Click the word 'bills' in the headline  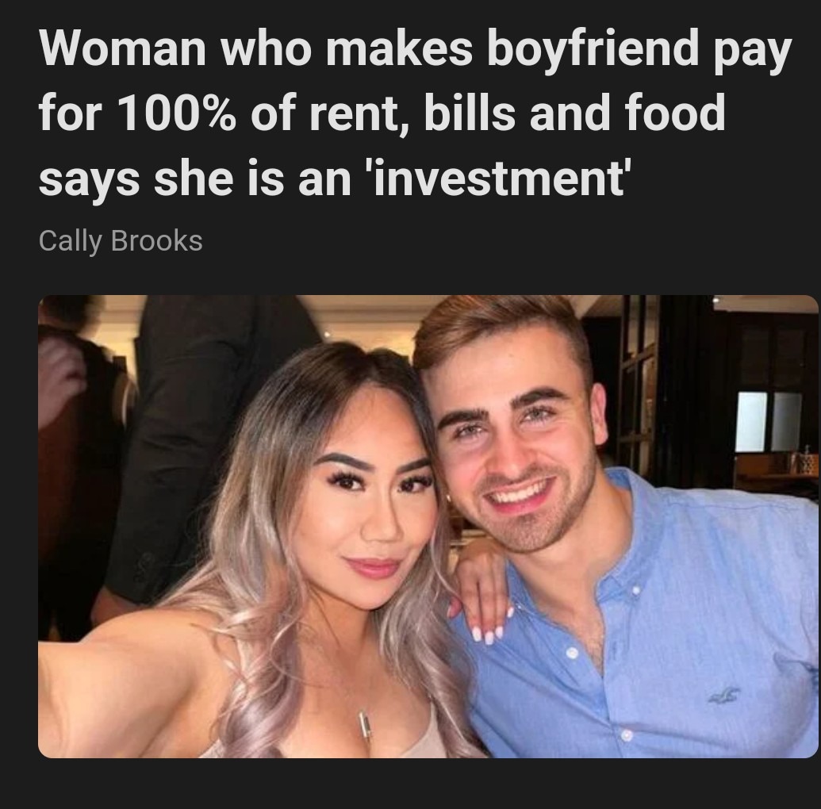coord(466,113)
